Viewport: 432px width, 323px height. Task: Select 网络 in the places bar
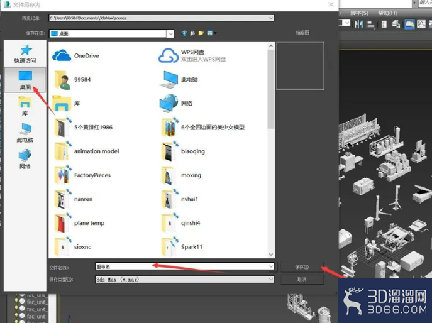click(25, 159)
